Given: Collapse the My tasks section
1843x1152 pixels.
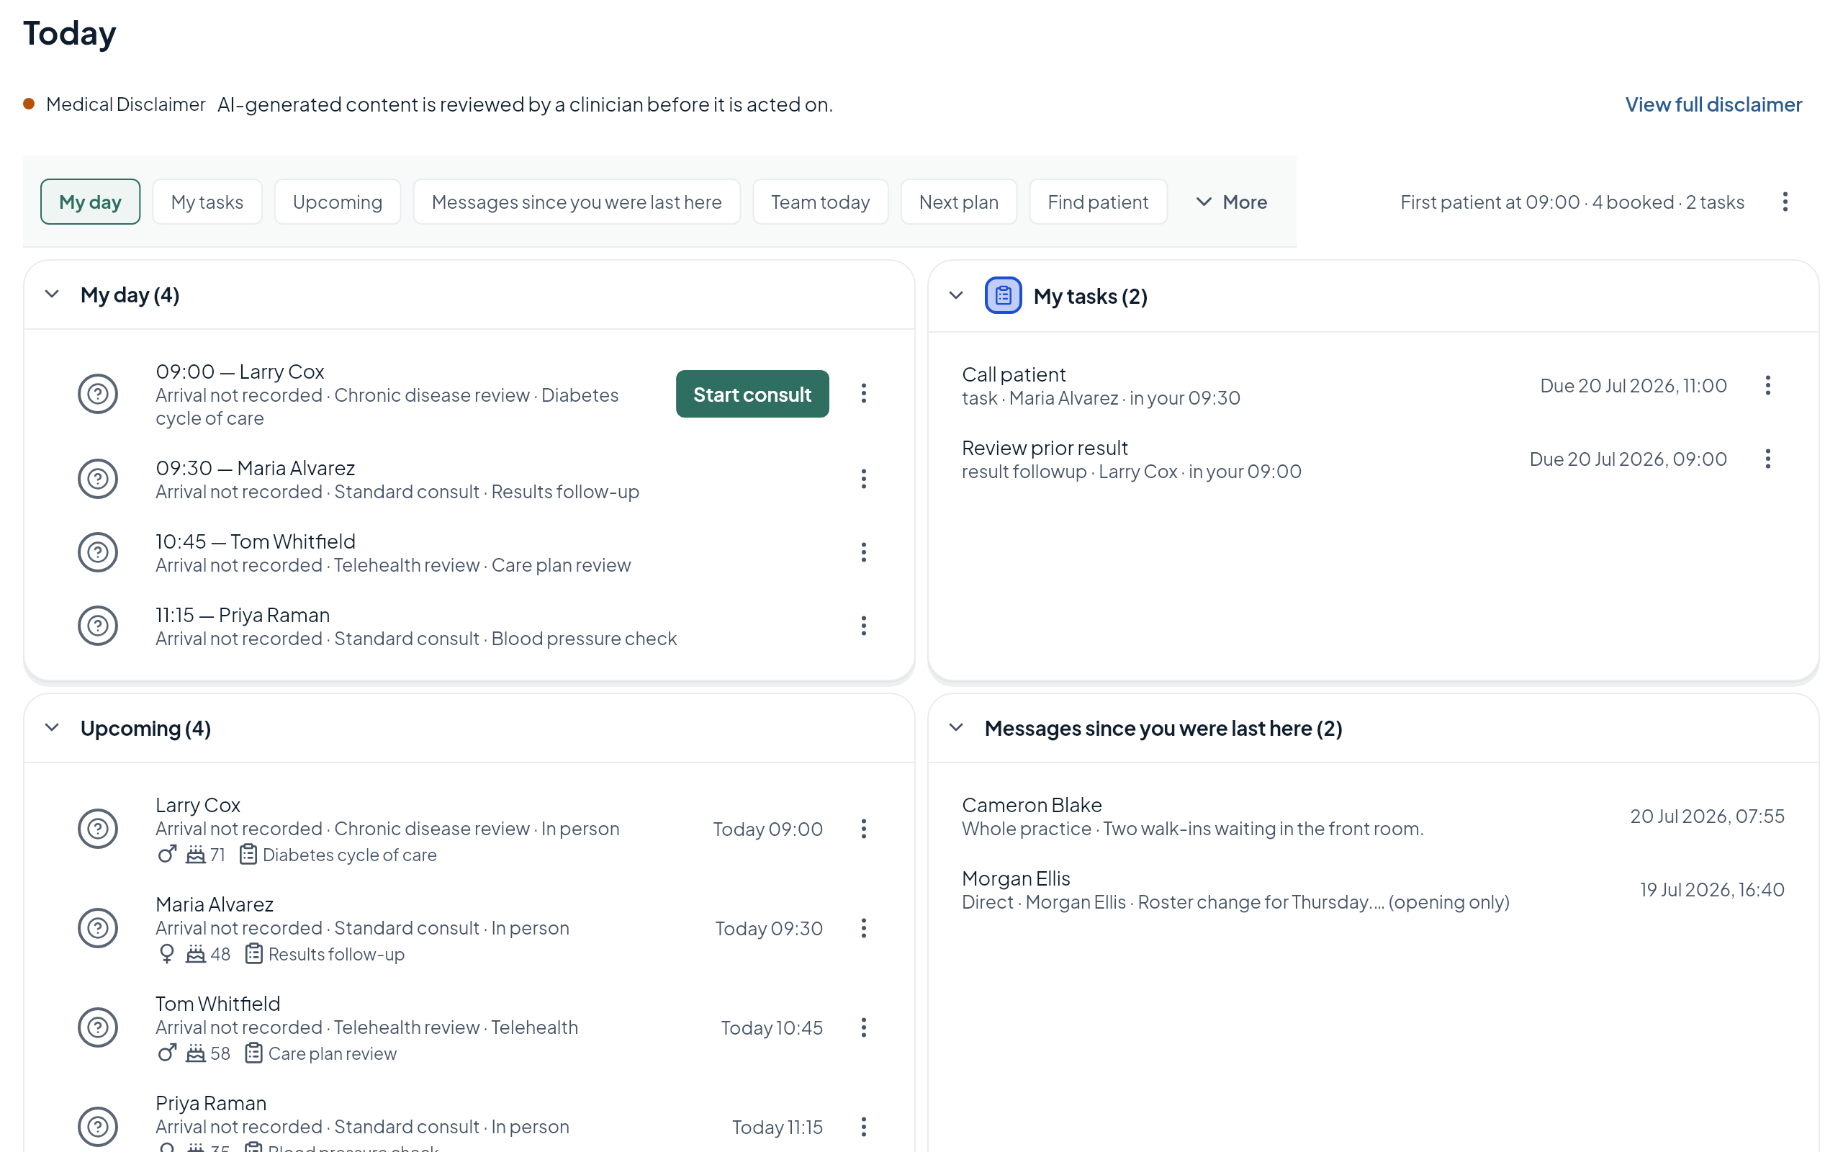Looking at the screenshot, I should [x=957, y=296].
